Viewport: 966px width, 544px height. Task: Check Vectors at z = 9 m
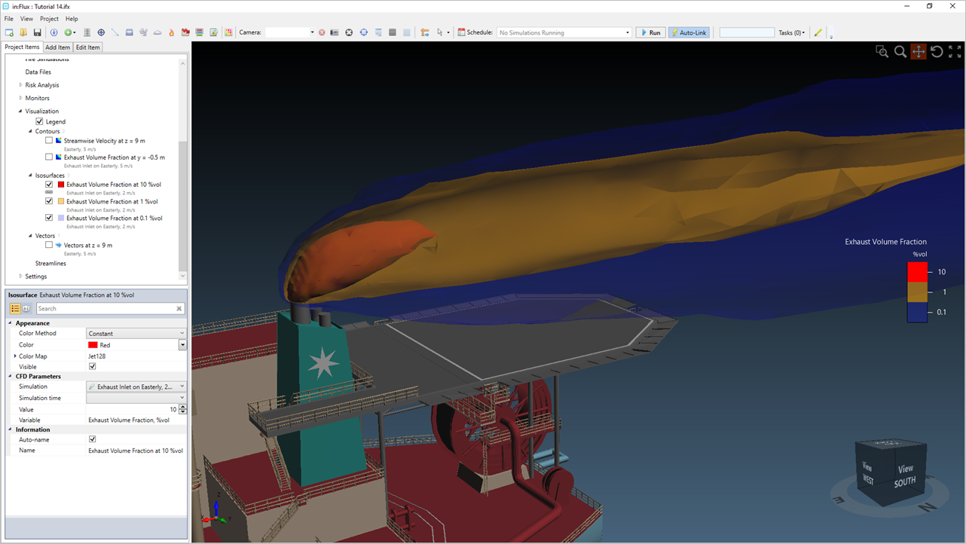pos(49,245)
